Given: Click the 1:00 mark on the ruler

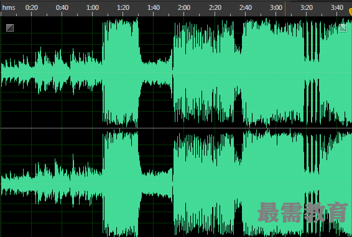Looking at the screenshot, I should click(x=93, y=7).
